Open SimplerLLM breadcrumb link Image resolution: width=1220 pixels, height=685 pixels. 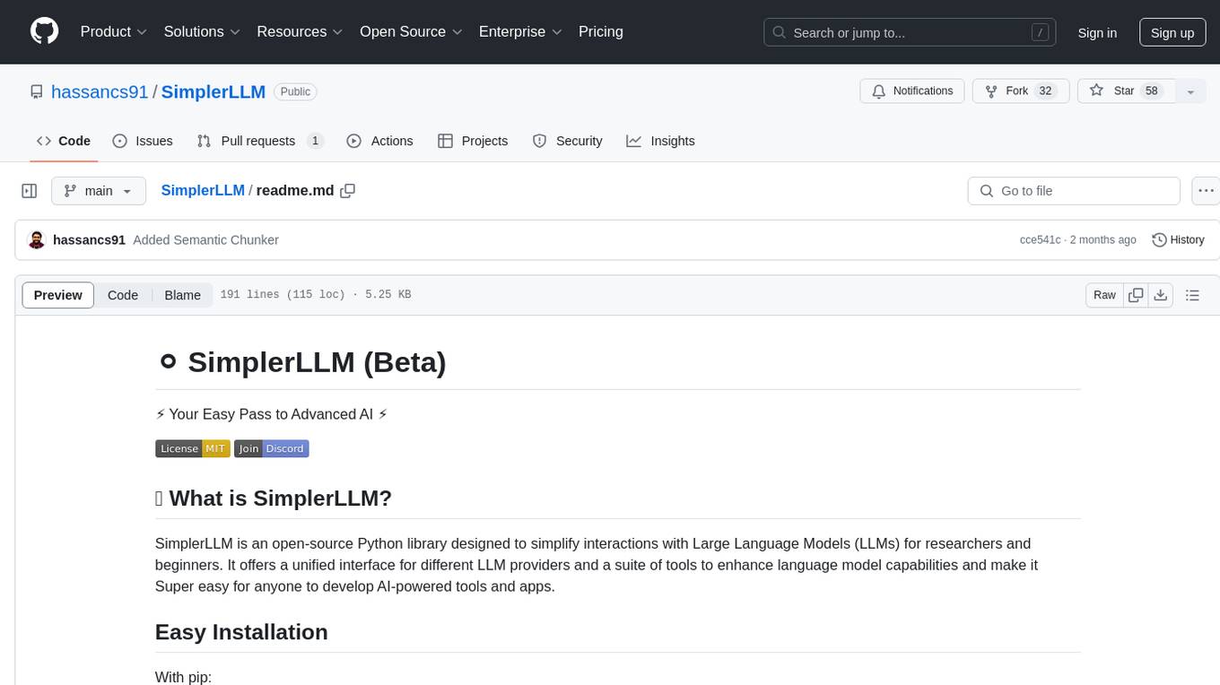coord(203,190)
